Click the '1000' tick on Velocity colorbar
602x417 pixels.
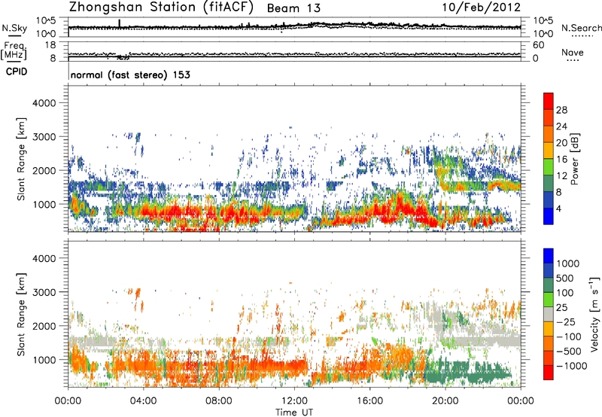pos(568,263)
